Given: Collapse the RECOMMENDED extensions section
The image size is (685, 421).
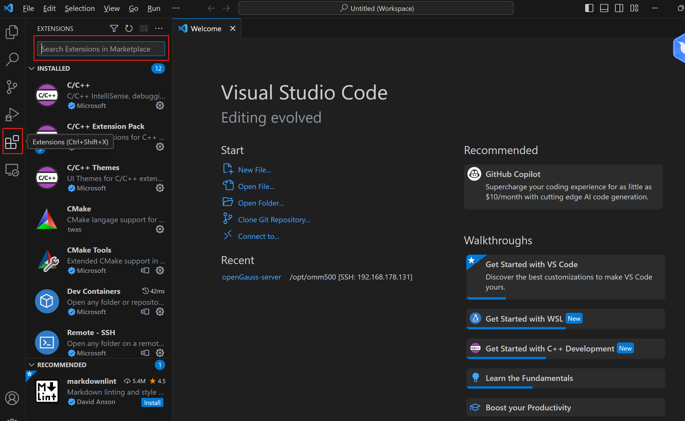Looking at the screenshot, I should [32, 365].
